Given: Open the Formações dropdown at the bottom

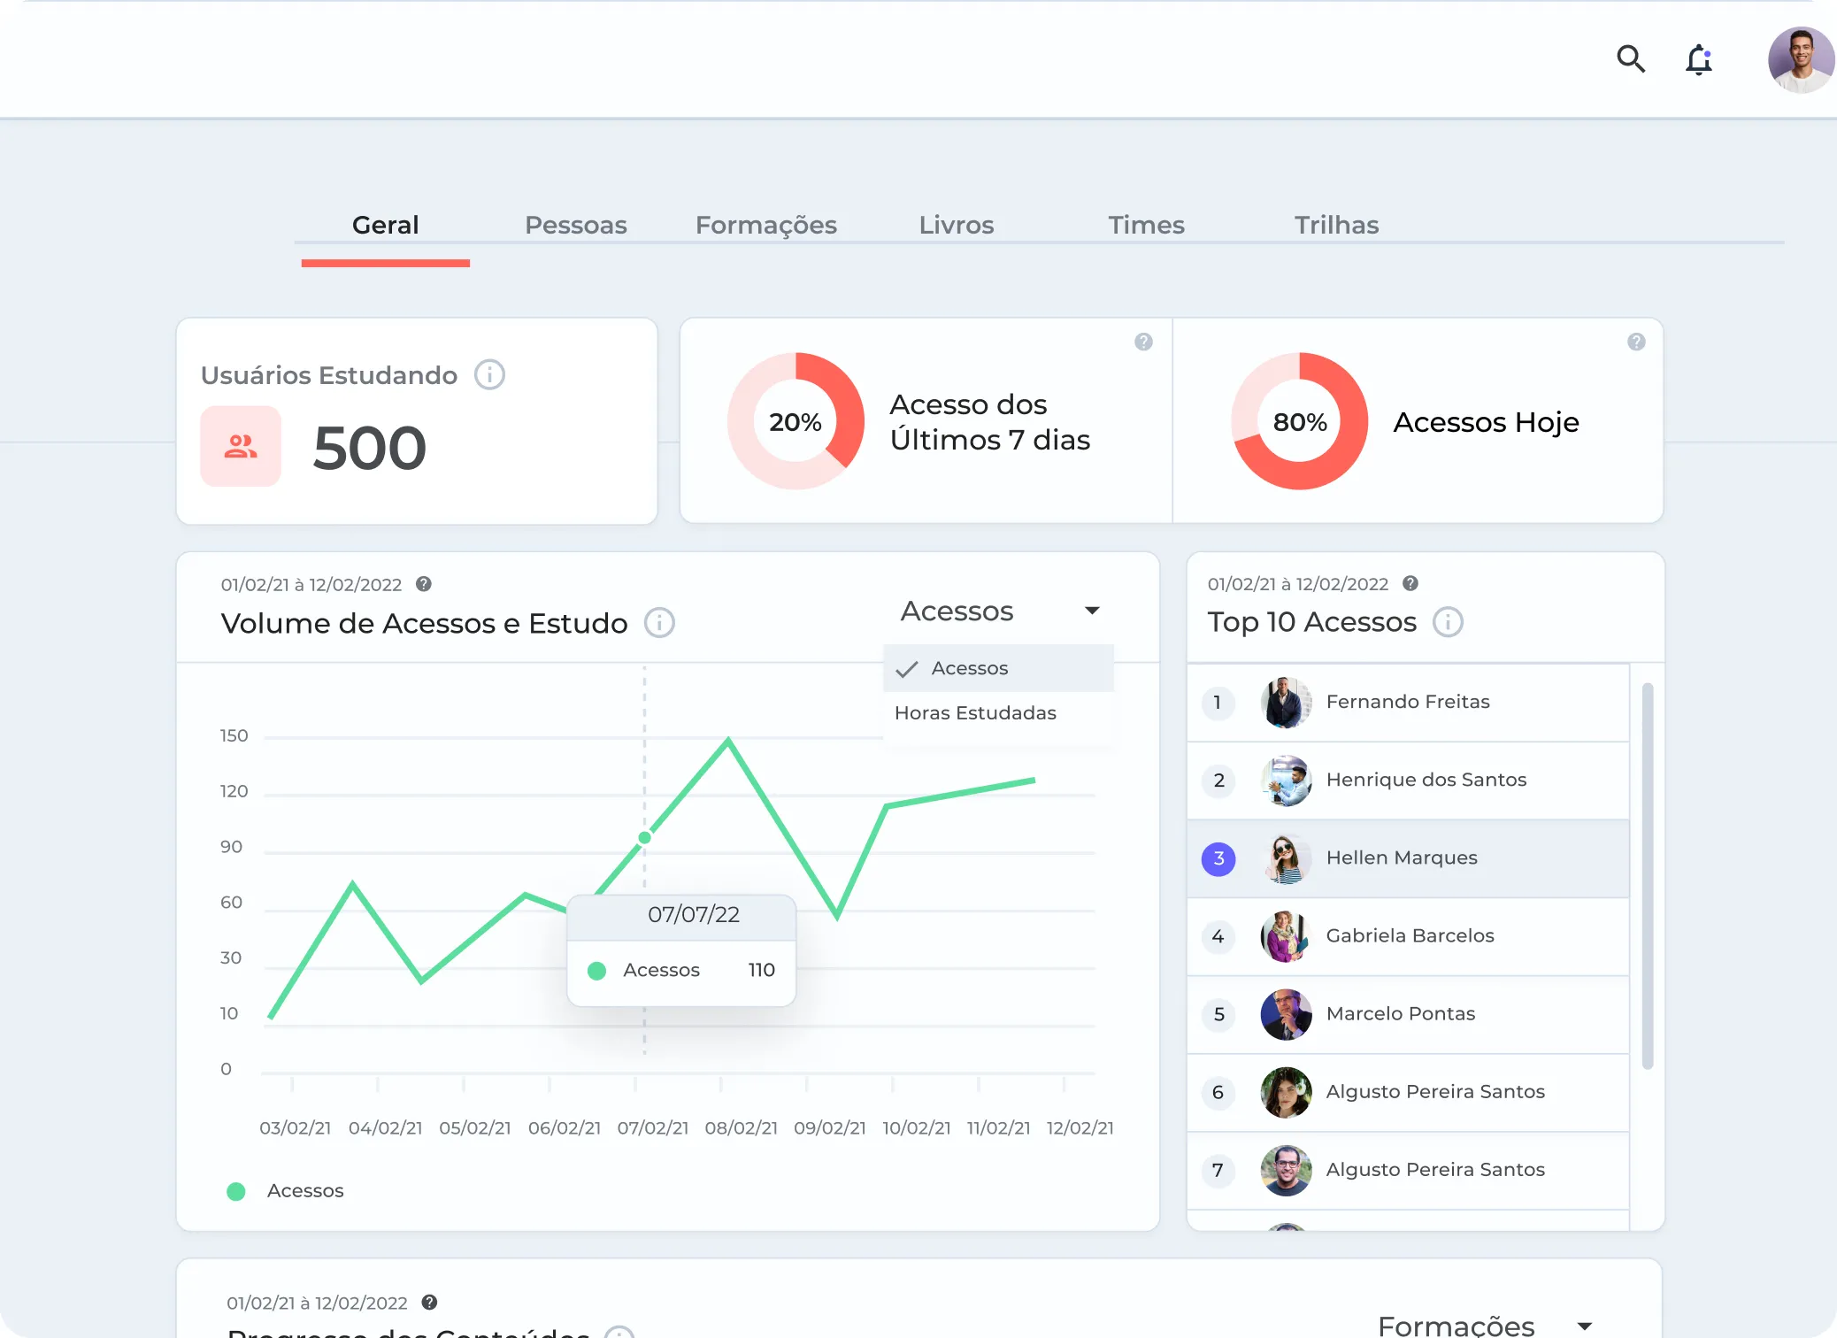Looking at the screenshot, I should [1584, 1325].
